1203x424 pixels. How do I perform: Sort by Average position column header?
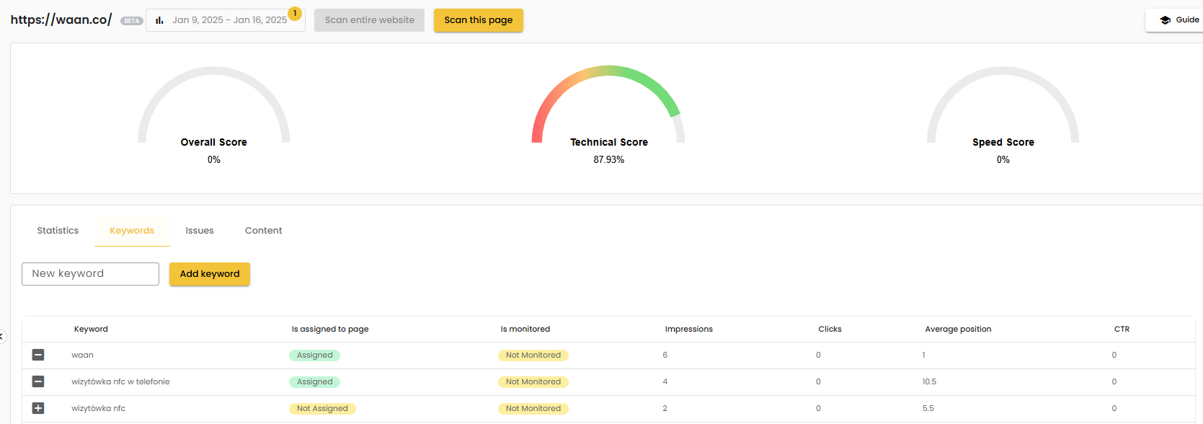pos(958,329)
